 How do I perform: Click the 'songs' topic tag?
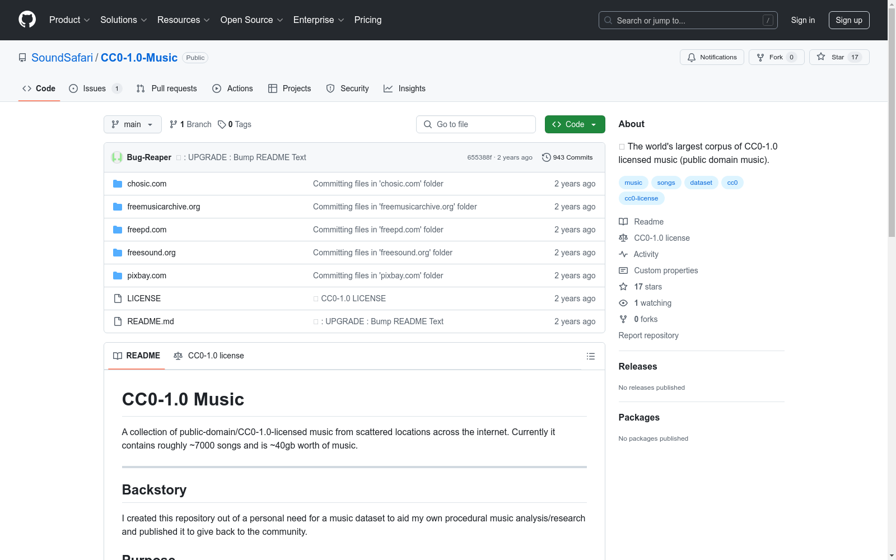click(x=666, y=183)
